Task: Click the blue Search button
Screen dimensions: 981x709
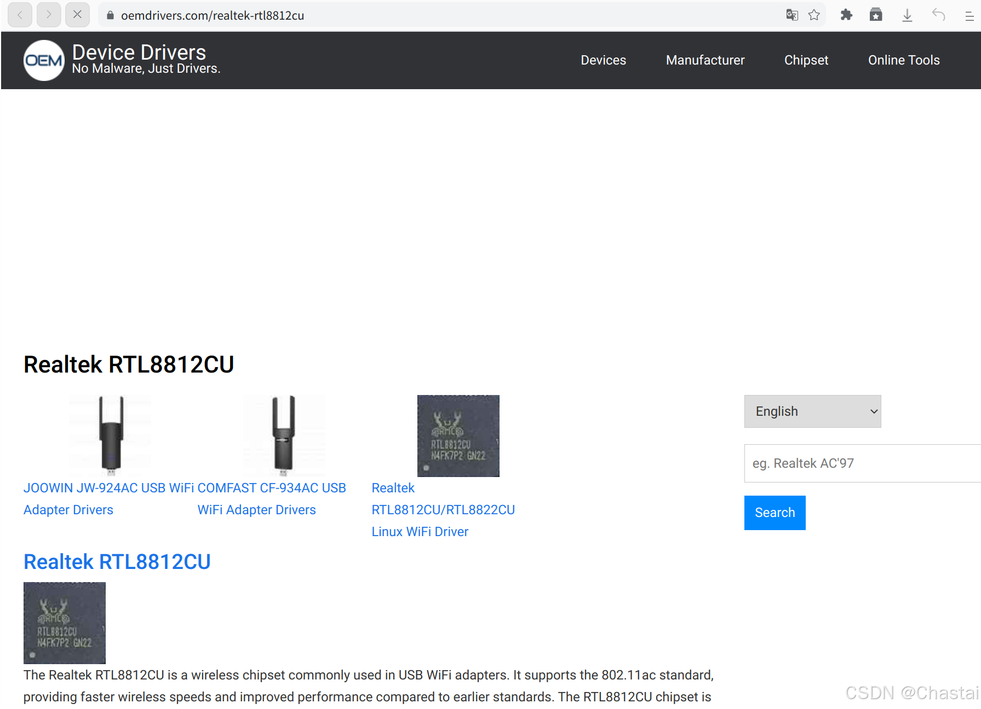Action: 775,513
